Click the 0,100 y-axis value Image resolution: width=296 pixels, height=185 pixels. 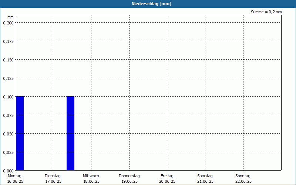pos(8,97)
